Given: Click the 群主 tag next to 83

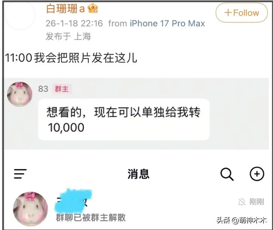Looking at the screenshot, I should [x=62, y=89].
